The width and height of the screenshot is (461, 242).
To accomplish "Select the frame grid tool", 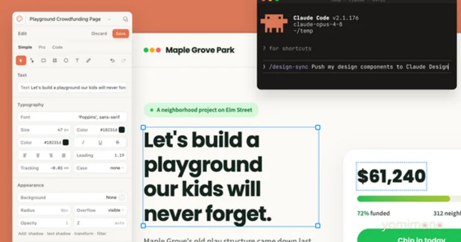I will click(x=55, y=60).
